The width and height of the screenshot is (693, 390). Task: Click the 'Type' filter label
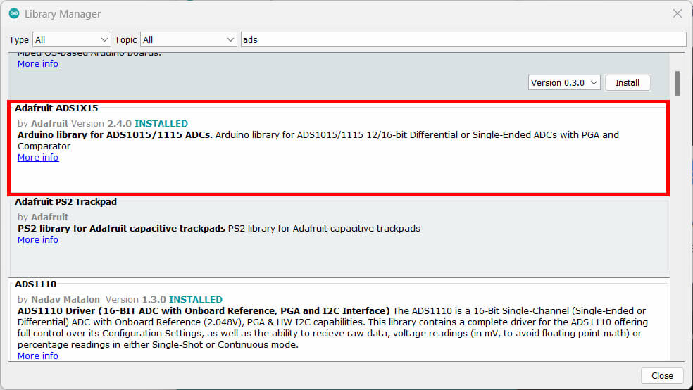click(19, 40)
